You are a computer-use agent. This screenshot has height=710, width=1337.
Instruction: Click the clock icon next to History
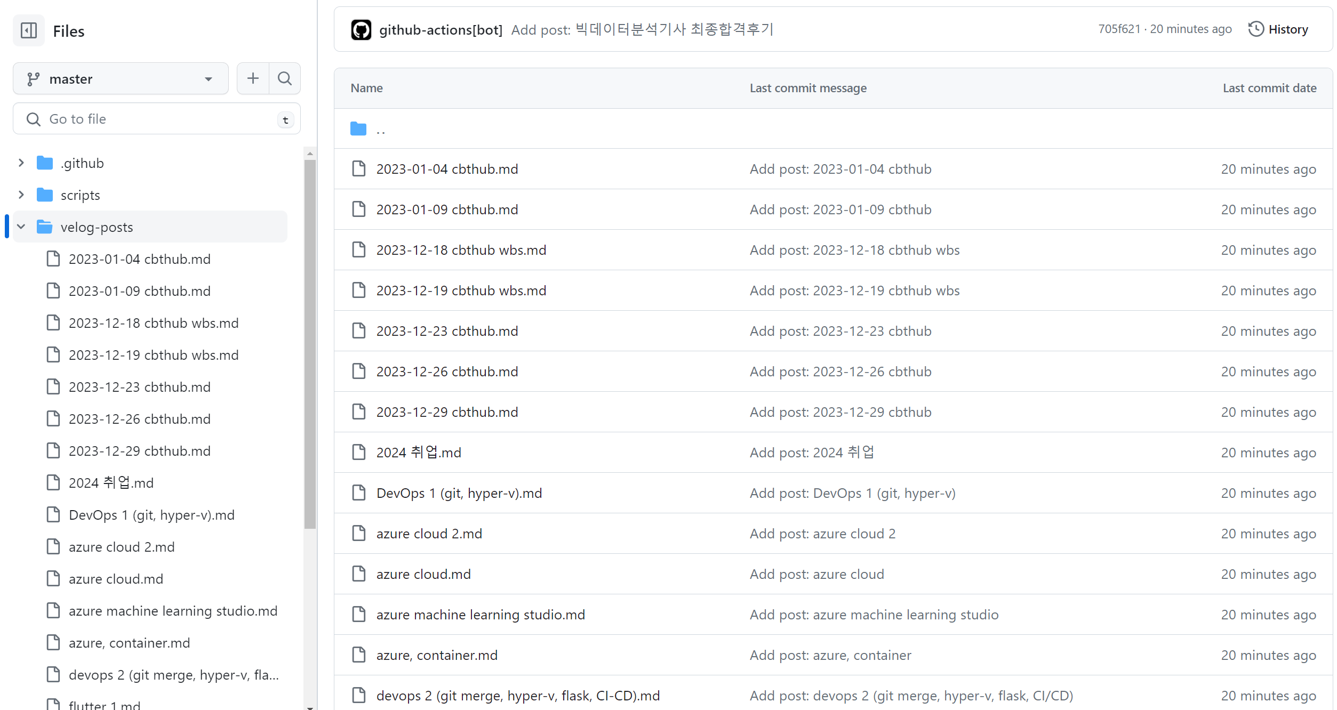tap(1256, 29)
